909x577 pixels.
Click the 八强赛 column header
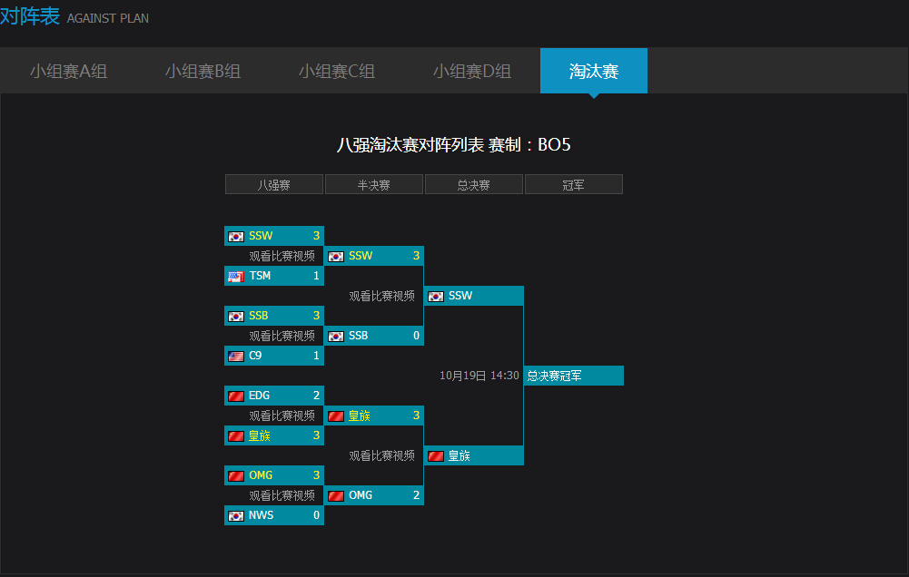pyautogui.click(x=274, y=185)
